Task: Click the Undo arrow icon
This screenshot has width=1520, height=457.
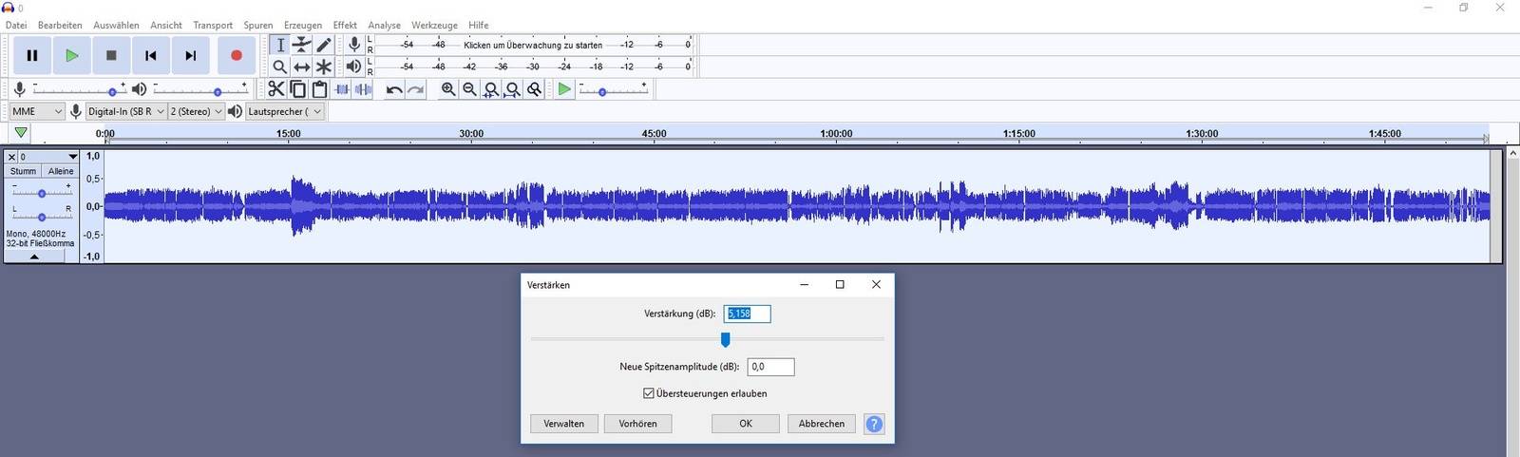Action: [x=393, y=89]
